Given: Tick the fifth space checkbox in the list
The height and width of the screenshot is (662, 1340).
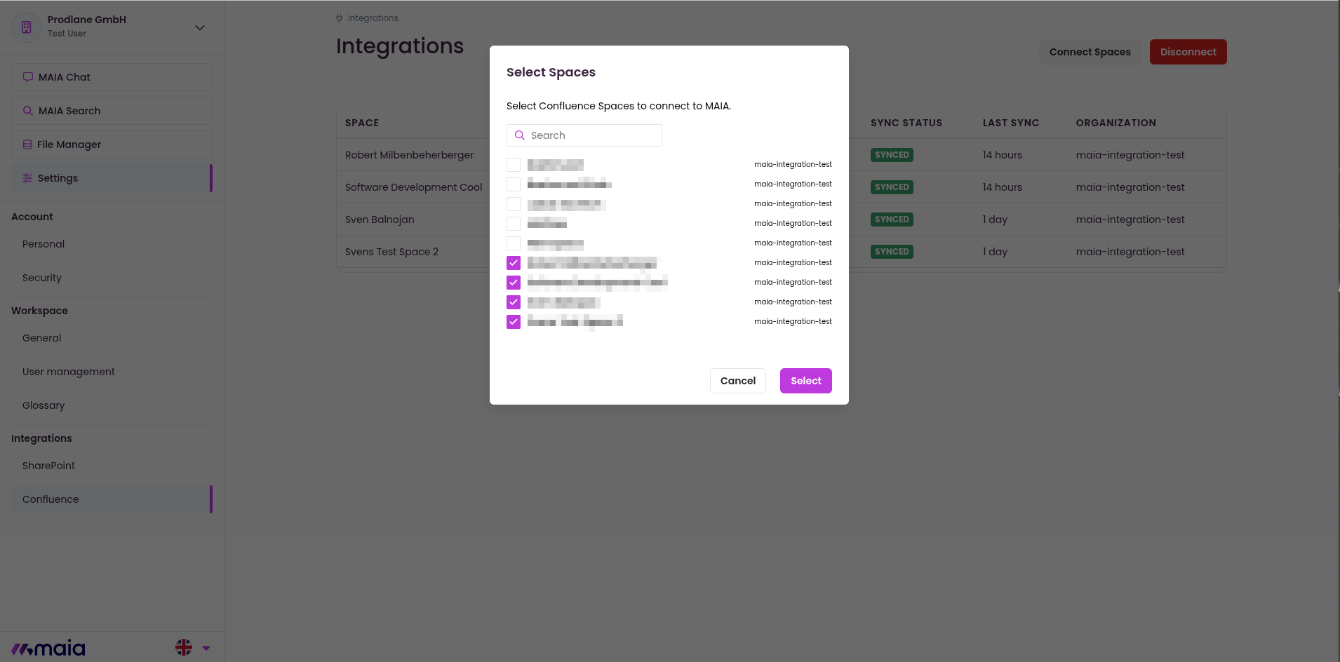Looking at the screenshot, I should coord(514,243).
